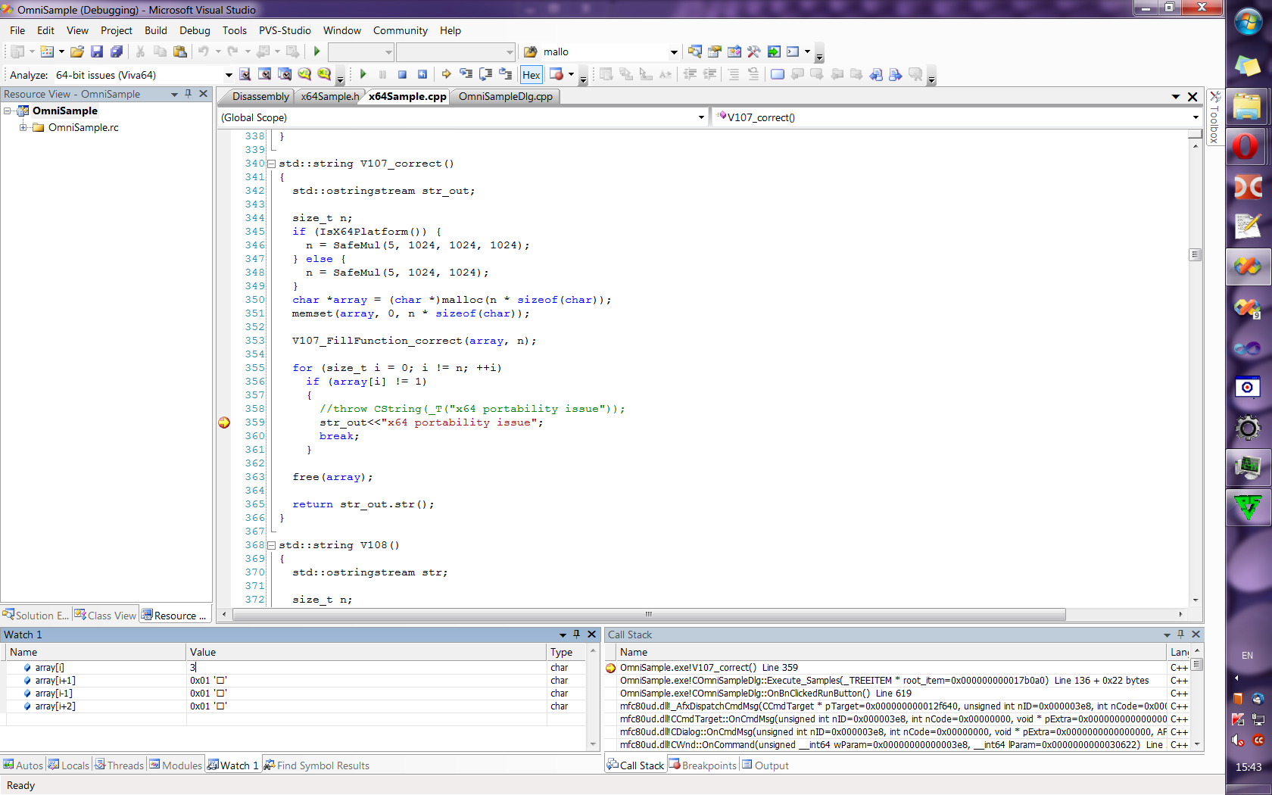The height and width of the screenshot is (795, 1272).
Task: Open the V107_correct() member dropdown
Action: (x=1196, y=117)
